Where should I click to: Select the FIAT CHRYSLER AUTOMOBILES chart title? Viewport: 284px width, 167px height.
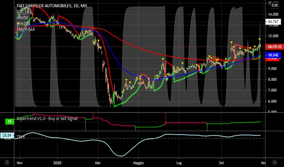click(x=52, y=6)
